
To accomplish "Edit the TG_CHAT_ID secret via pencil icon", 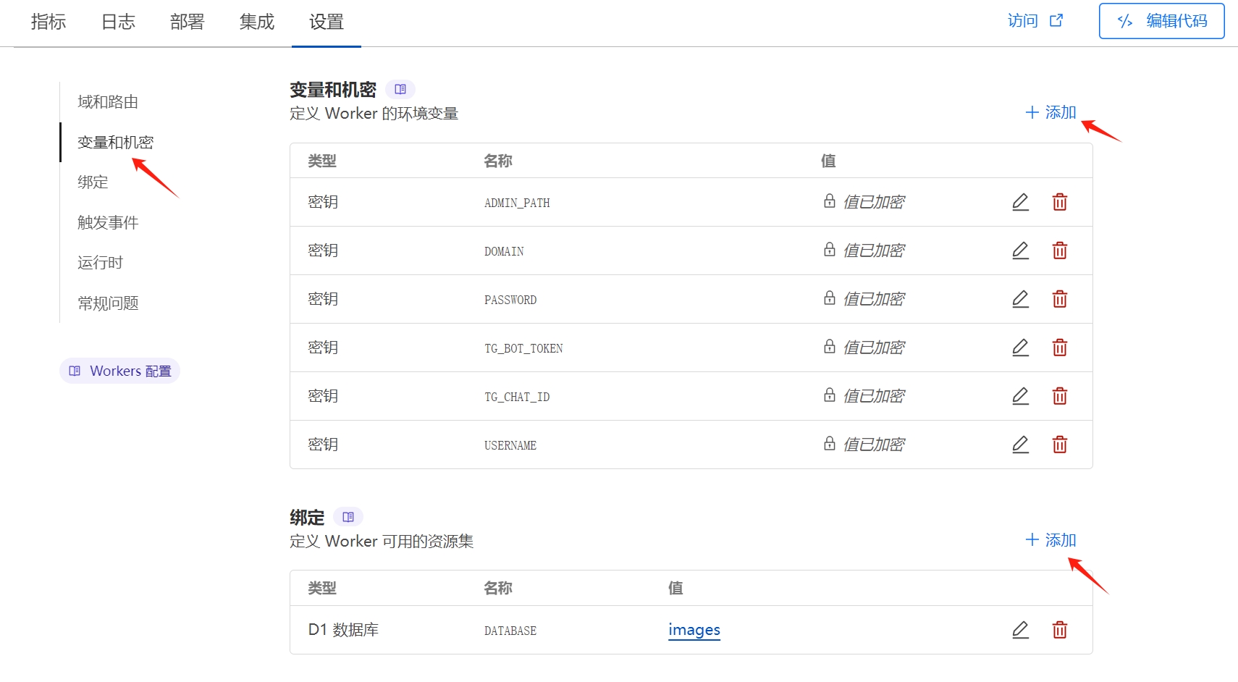I will [x=1020, y=396].
